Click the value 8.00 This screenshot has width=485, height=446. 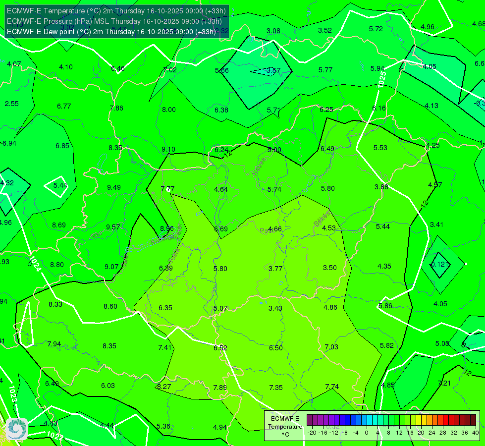[169, 110]
